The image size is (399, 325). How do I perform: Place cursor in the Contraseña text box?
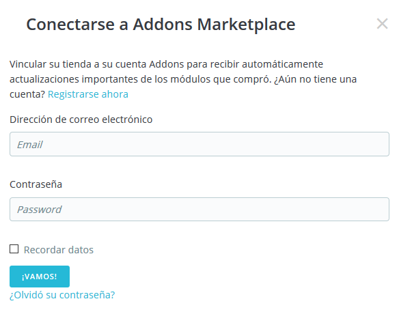(199, 209)
